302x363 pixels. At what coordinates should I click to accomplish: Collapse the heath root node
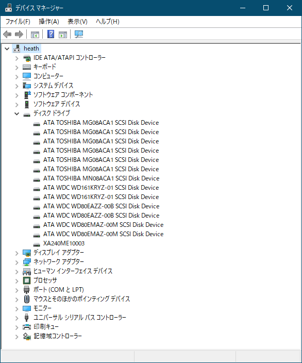[7, 49]
